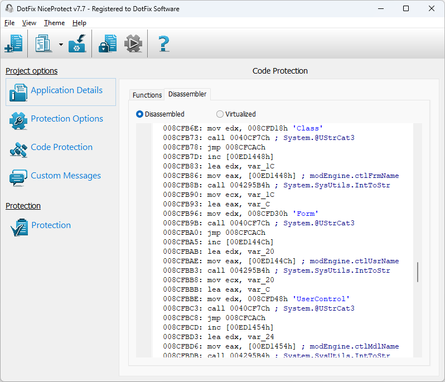445x382 pixels.
Task: Click line 008CFB83 lea edx, var_1C
Action: (x=219, y=166)
